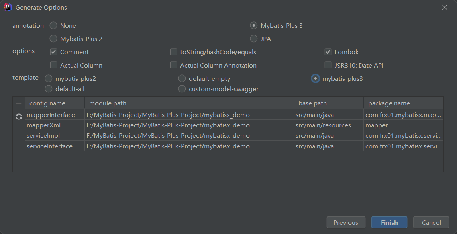Select the None annotation radio button
Image resolution: width=457 pixels, height=234 pixels.
pos(53,25)
